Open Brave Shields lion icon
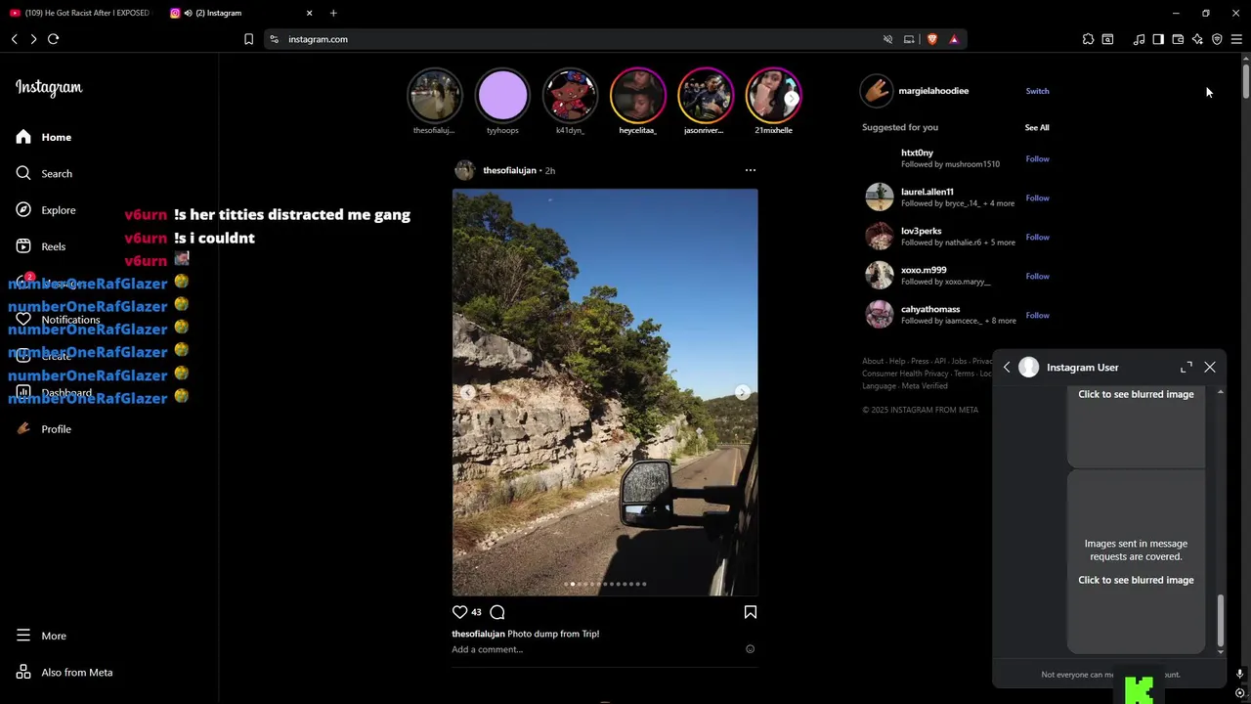Image resolution: width=1251 pixels, height=704 pixels. (x=931, y=39)
